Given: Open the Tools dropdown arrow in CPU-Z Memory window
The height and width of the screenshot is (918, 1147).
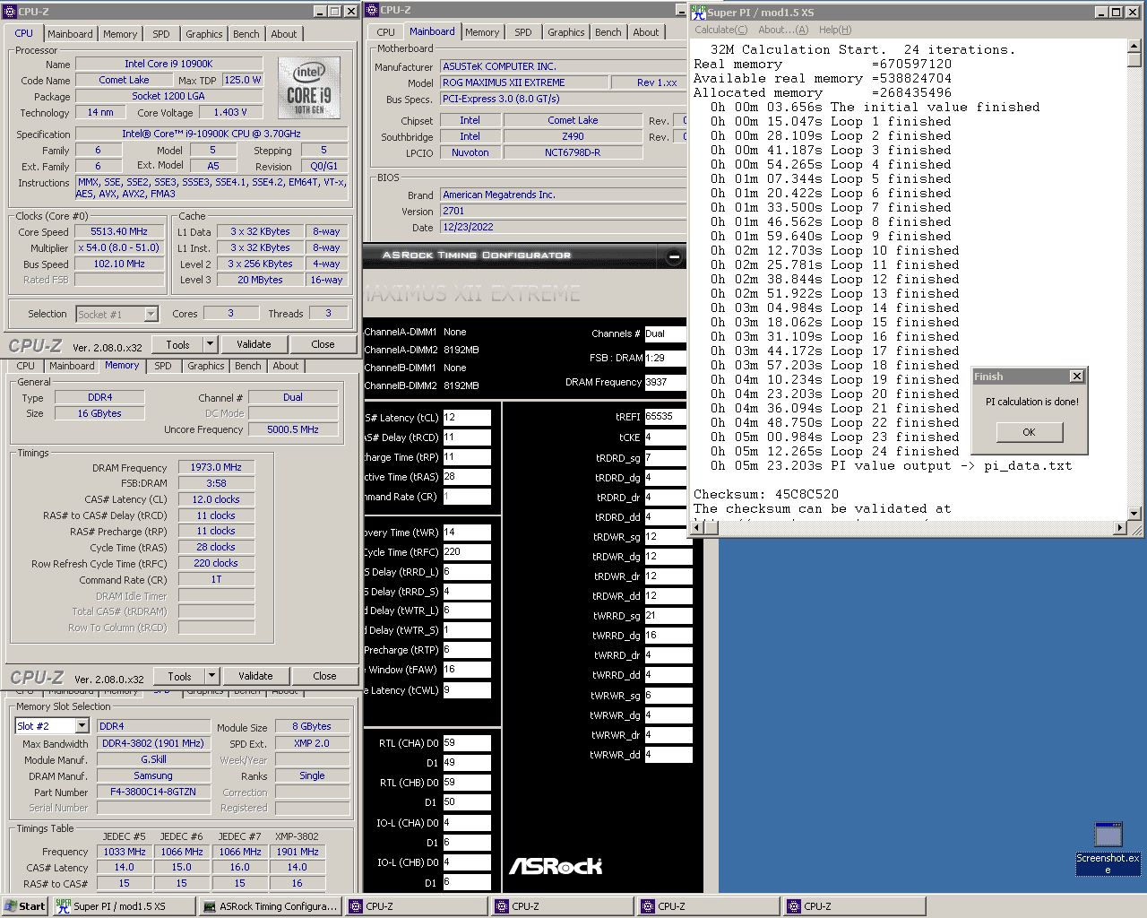Looking at the screenshot, I should coord(212,676).
